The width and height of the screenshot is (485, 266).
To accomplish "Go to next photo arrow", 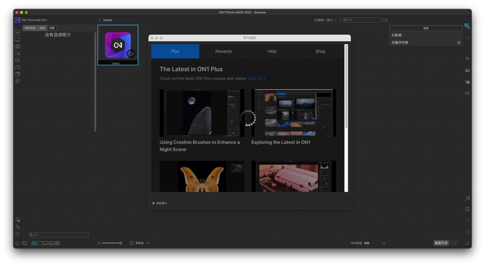I will [340, 20].
